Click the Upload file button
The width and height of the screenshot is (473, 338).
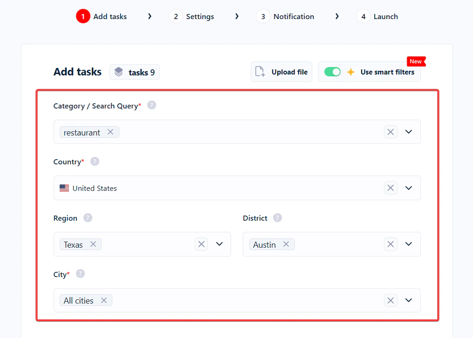point(281,72)
